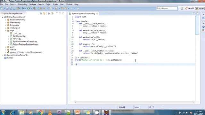This screenshot has height=115, width=205.
Task: Click the Quick Access search field
Action: click(x=167, y=8)
